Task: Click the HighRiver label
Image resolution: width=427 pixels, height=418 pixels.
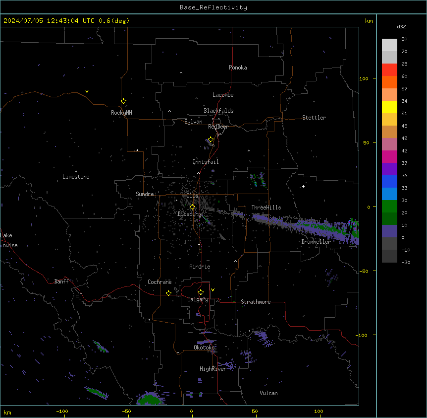Action: [x=213, y=369]
